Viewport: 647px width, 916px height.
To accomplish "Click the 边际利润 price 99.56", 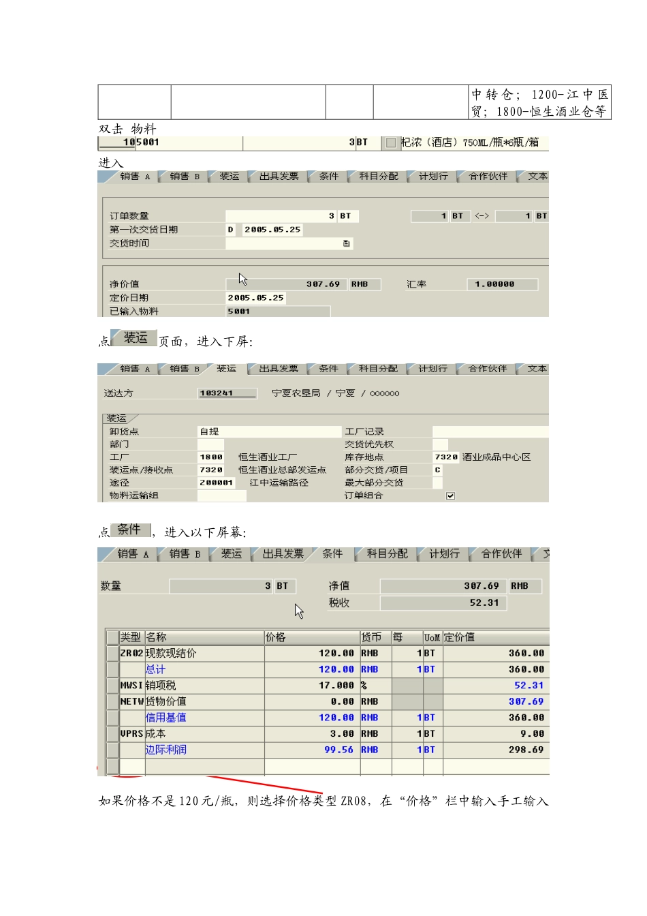I will [311, 750].
